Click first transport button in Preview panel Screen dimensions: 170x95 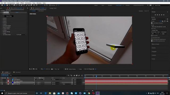pyautogui.click(x=155, y=15)
